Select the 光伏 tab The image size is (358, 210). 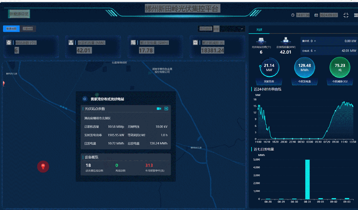pyautogui.click(x=259, y=30)
